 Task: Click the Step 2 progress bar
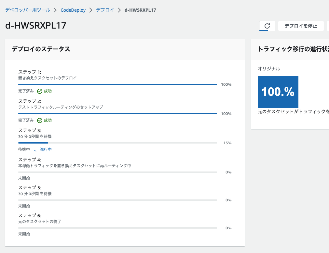tap(117, 114)
